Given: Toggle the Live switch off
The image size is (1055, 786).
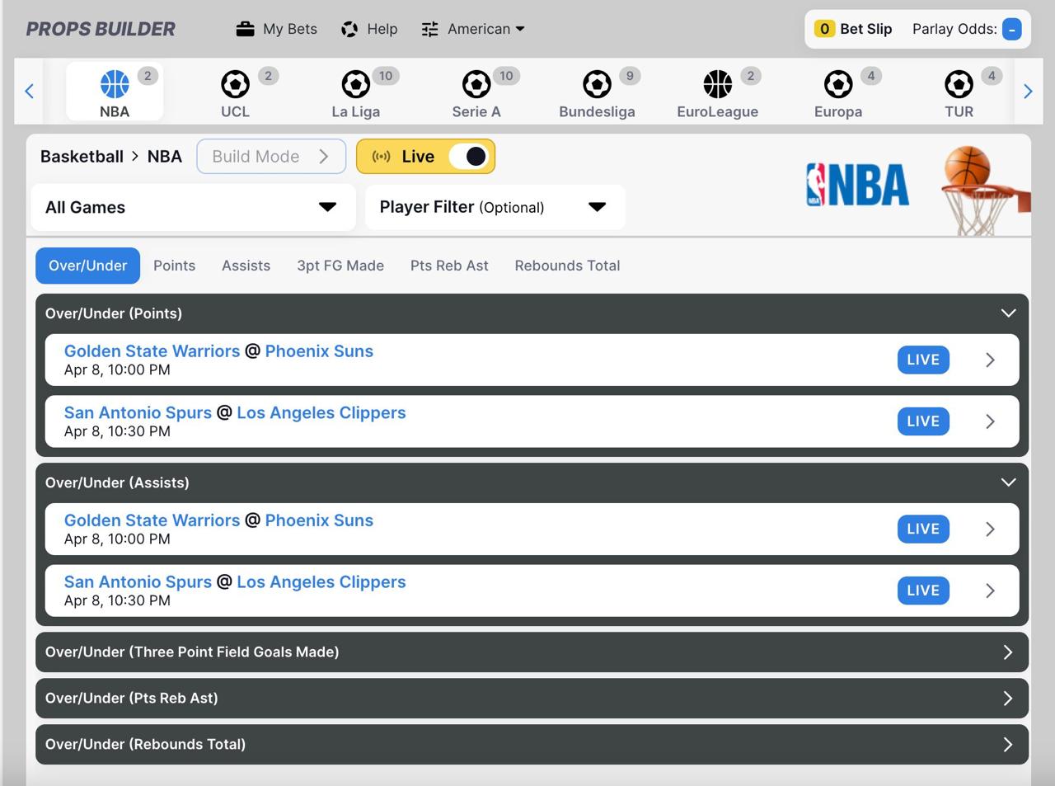Looking at the screenshot, I should (x=470, y=157).
